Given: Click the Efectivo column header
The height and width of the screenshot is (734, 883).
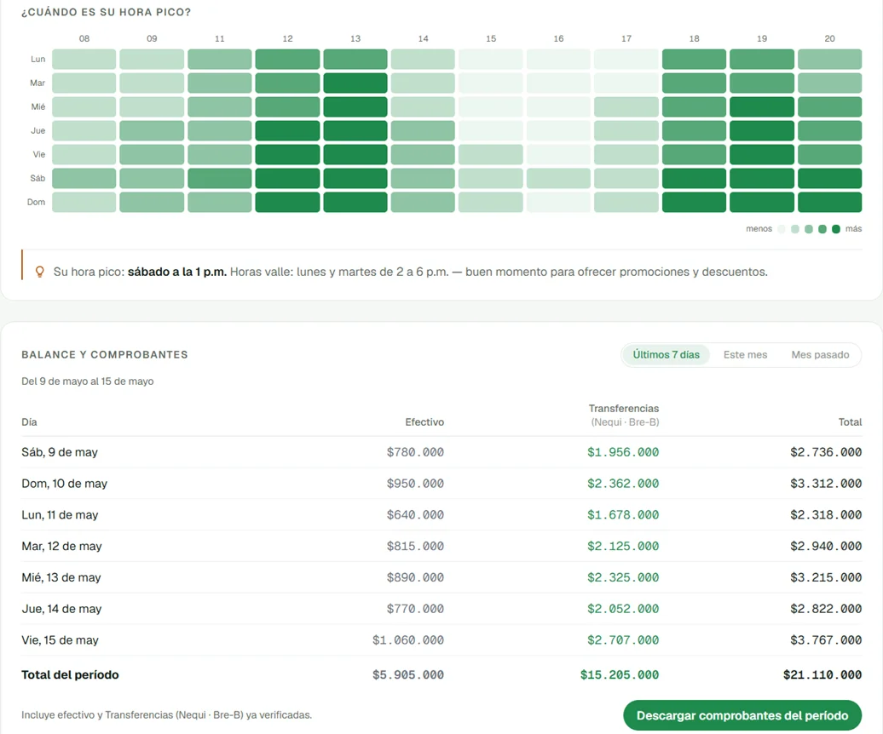Looking at the screenshot, I should (x=424, y=422).
